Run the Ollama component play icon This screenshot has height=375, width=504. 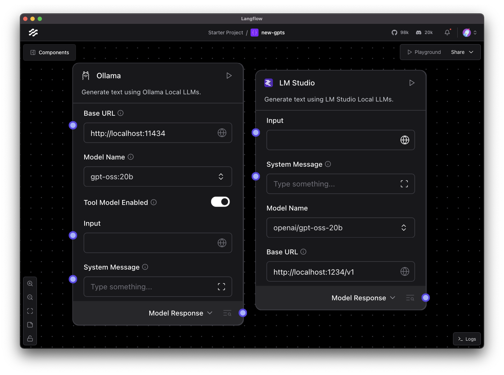pyautogui.click(x=229, y=76)
